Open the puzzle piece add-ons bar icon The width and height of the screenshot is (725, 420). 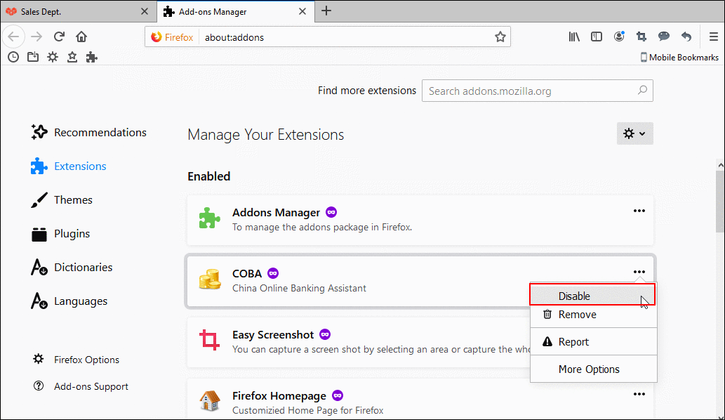click(x=91, y=57)
